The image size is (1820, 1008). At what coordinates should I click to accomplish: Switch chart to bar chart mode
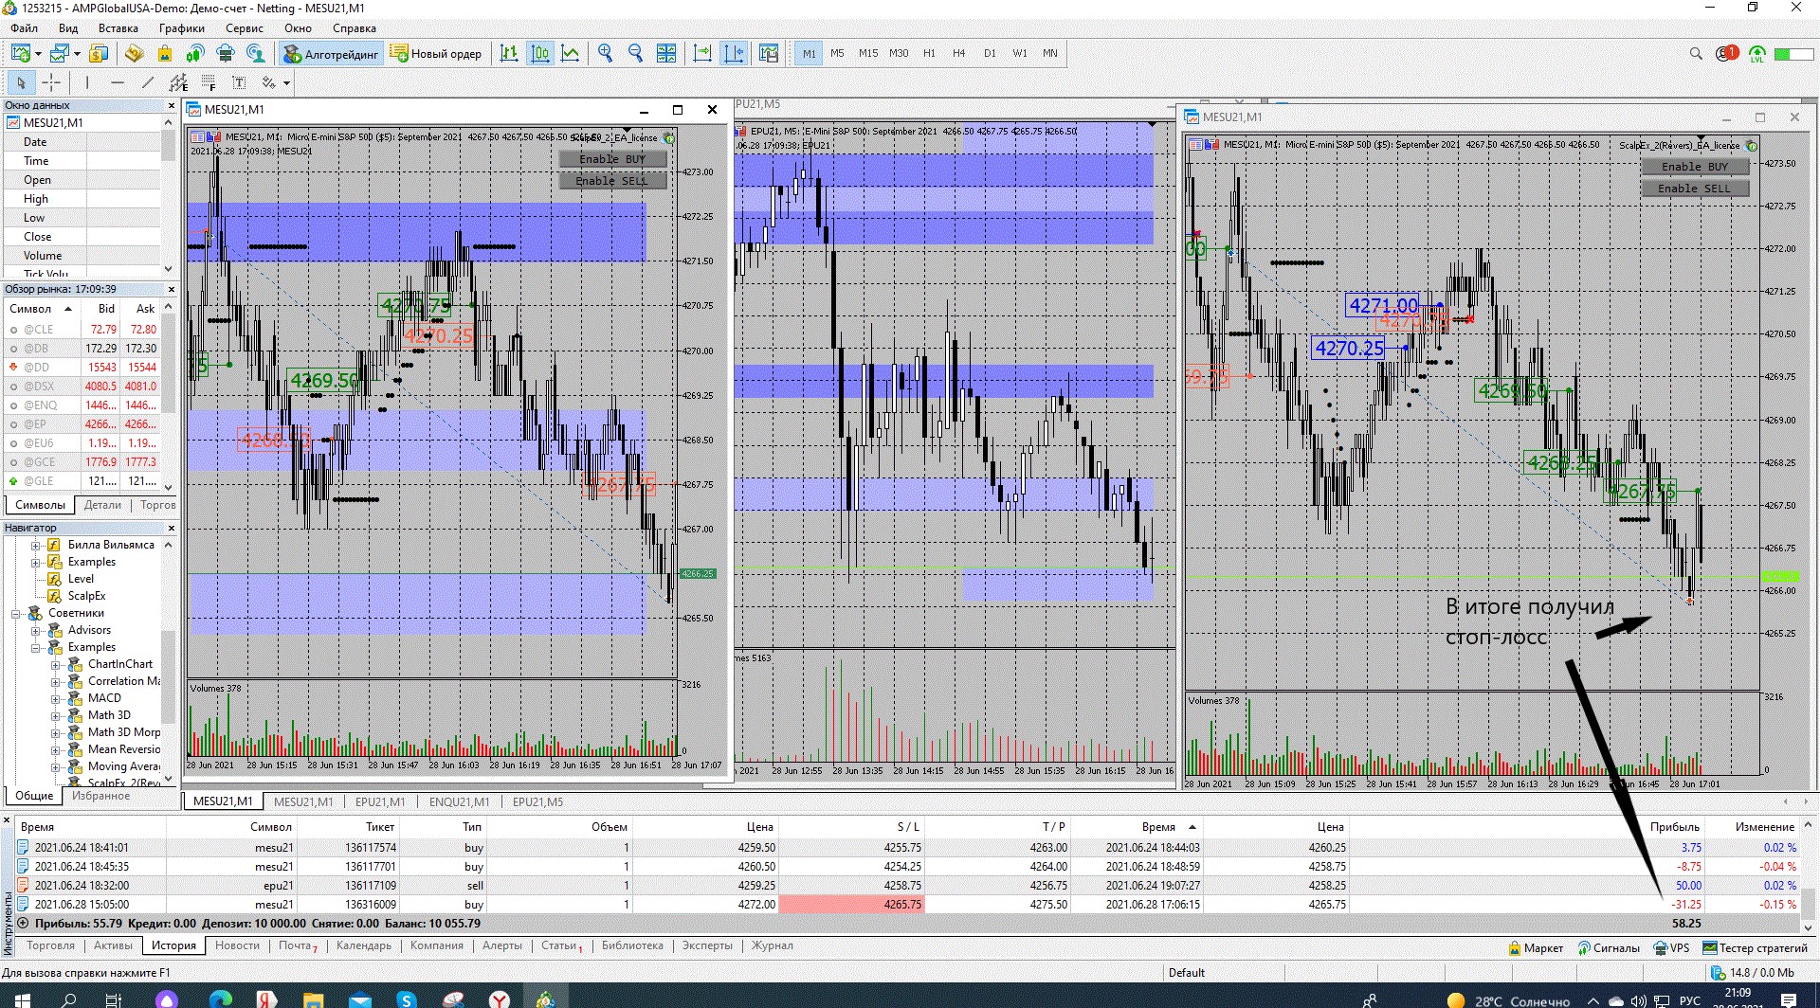click(509, 53)
